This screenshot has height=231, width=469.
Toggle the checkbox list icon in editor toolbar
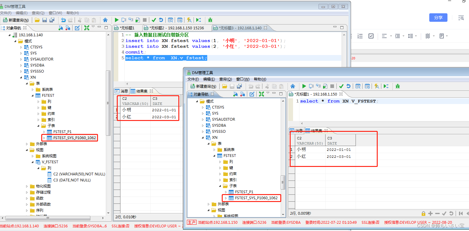[x=371, y=36]
